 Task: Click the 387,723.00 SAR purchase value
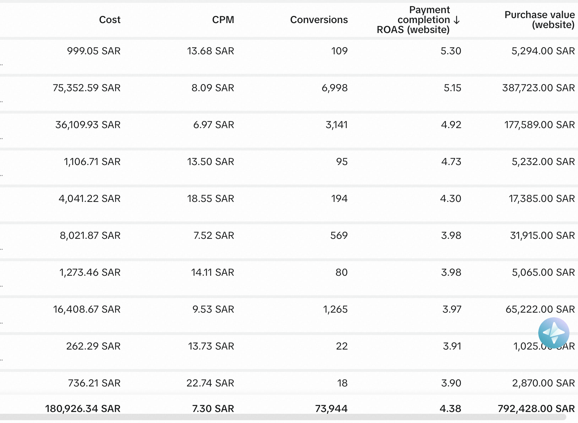(538, 88)
